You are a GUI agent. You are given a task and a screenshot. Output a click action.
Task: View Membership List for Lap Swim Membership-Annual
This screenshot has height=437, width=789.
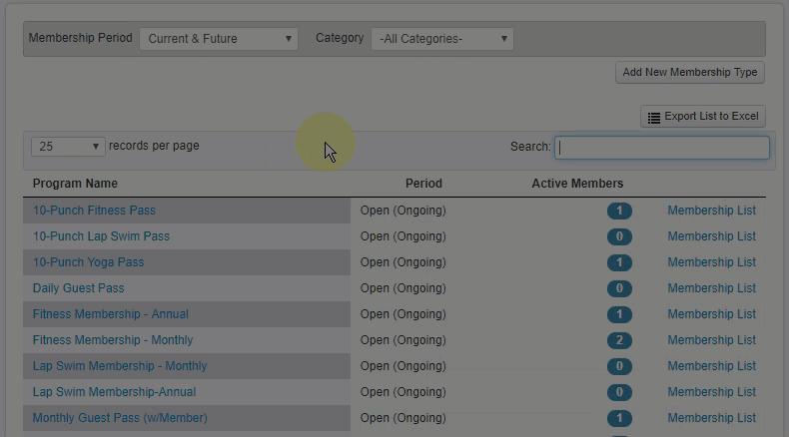(711, 392)
